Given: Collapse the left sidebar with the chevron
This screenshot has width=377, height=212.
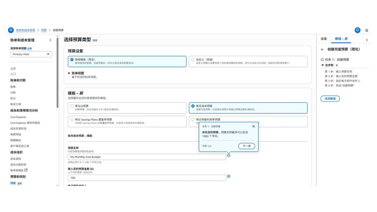Looking at the screenshot, I should pos(50,40).
